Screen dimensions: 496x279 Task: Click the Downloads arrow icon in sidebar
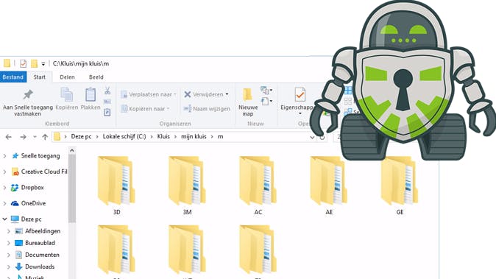(x=18, y=266)
